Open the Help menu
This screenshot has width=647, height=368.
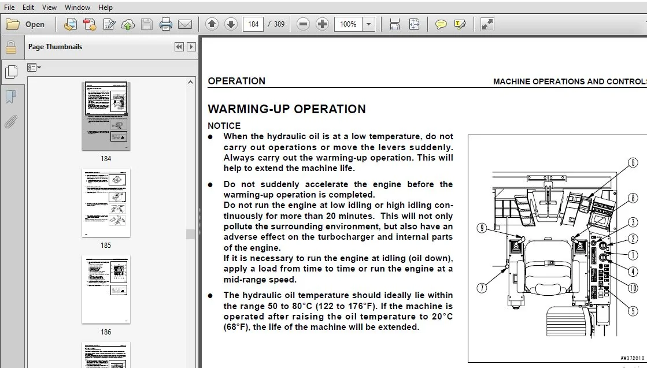pos(105,8)
